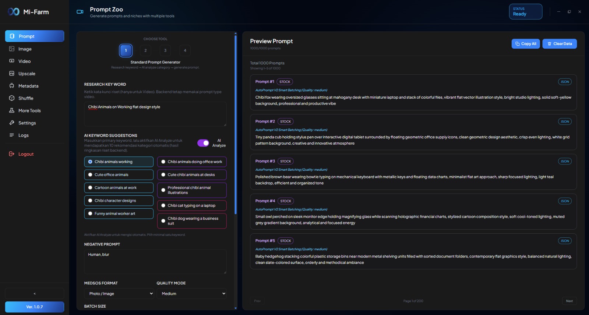Go to the Image sidebar section
Screen dimensions: 589x315
point(35,49)
